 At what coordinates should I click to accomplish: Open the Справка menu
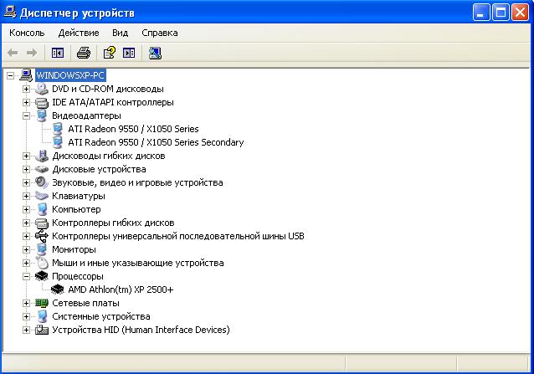click(x=160, y=33)
